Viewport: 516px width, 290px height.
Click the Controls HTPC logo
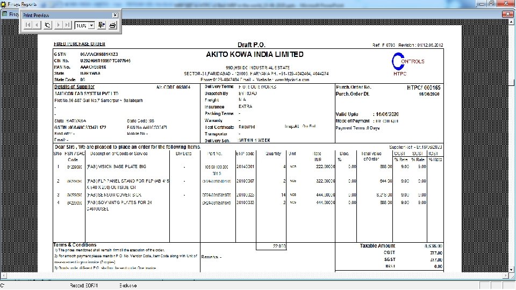pyautogui.click(x=407, y=64)
